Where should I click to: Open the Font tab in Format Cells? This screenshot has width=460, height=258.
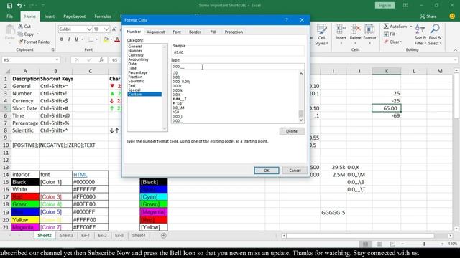pyautogui.click(x=177, y=32)
